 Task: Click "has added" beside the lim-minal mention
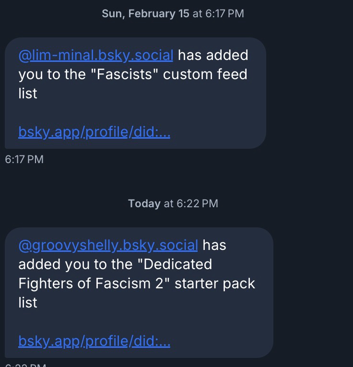point(213,55)
